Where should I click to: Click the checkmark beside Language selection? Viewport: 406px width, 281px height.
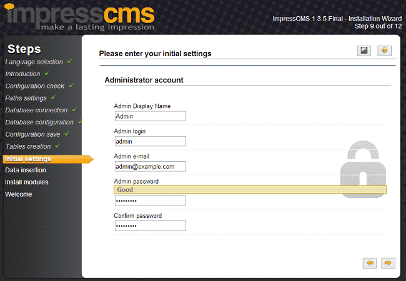tap(70, 61)
